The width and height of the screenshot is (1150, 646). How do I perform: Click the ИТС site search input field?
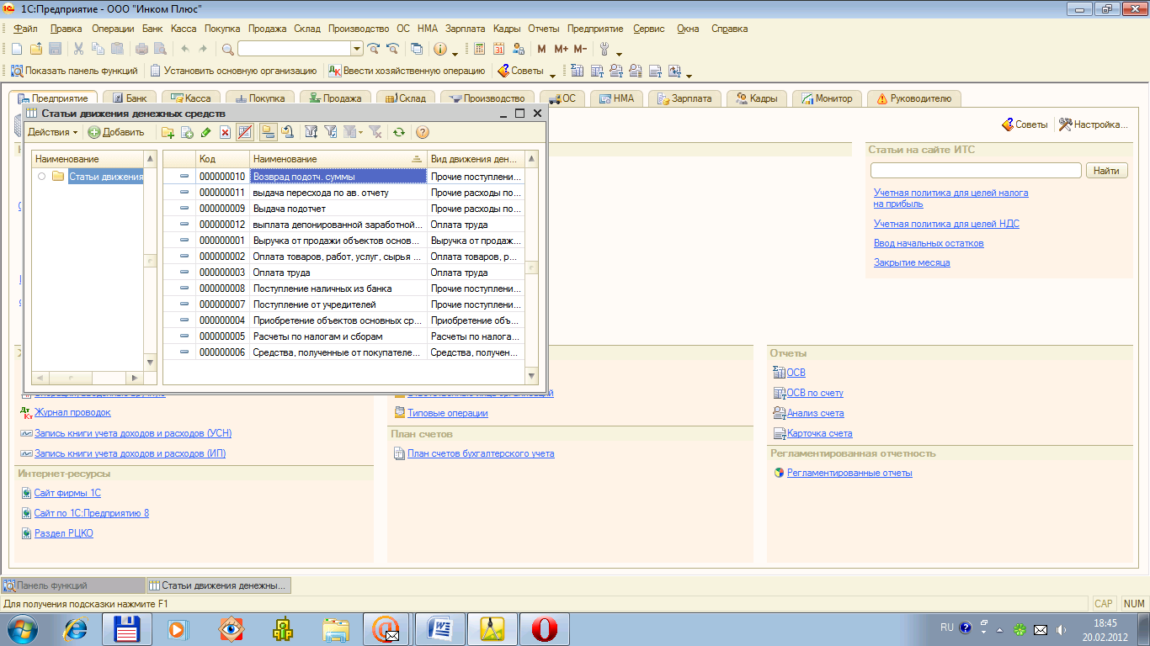tap(976, 171)
